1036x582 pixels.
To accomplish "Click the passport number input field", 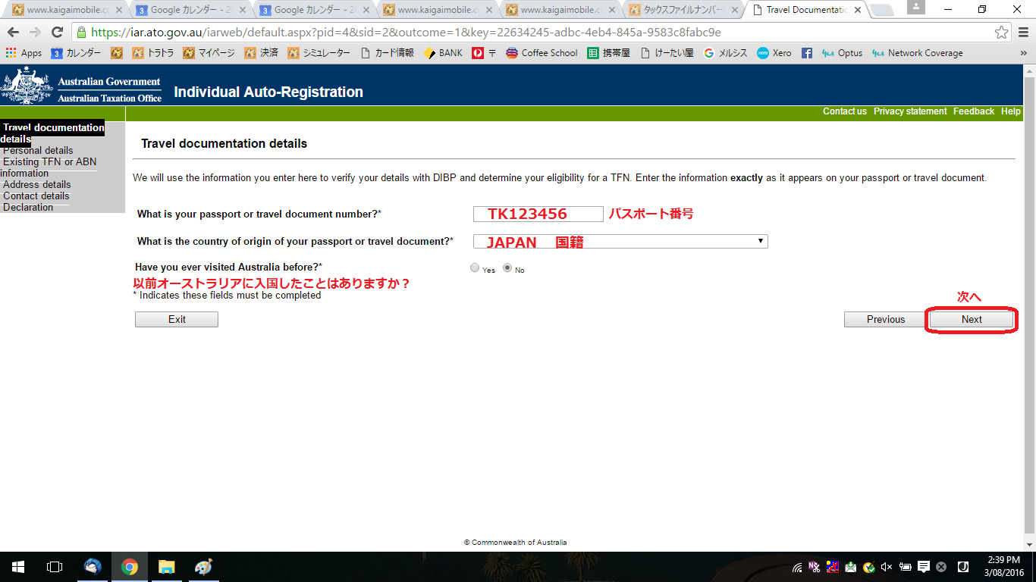I will 538,214.
